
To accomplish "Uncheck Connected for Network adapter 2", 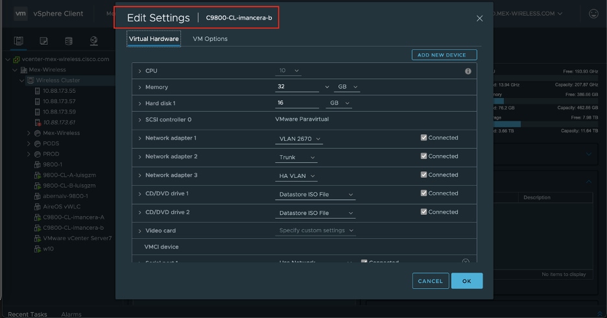I will coord(423,156).
